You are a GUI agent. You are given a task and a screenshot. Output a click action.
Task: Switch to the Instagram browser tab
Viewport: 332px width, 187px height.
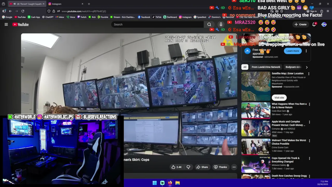coord(65,4)
